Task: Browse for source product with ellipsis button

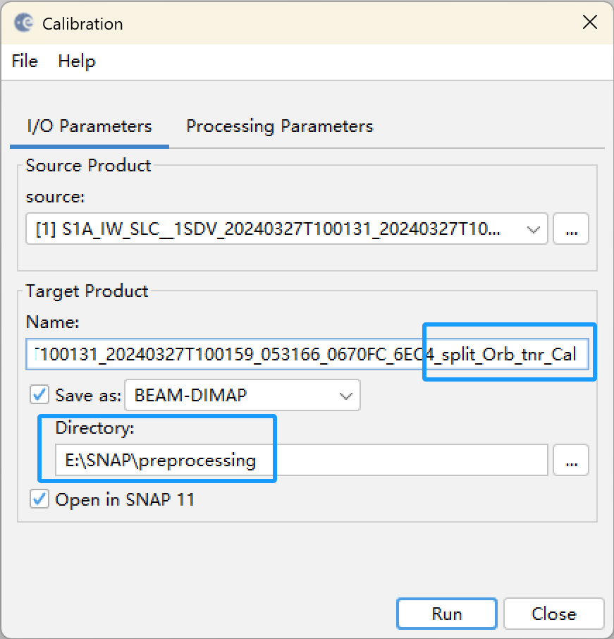Action: (571, 229)
